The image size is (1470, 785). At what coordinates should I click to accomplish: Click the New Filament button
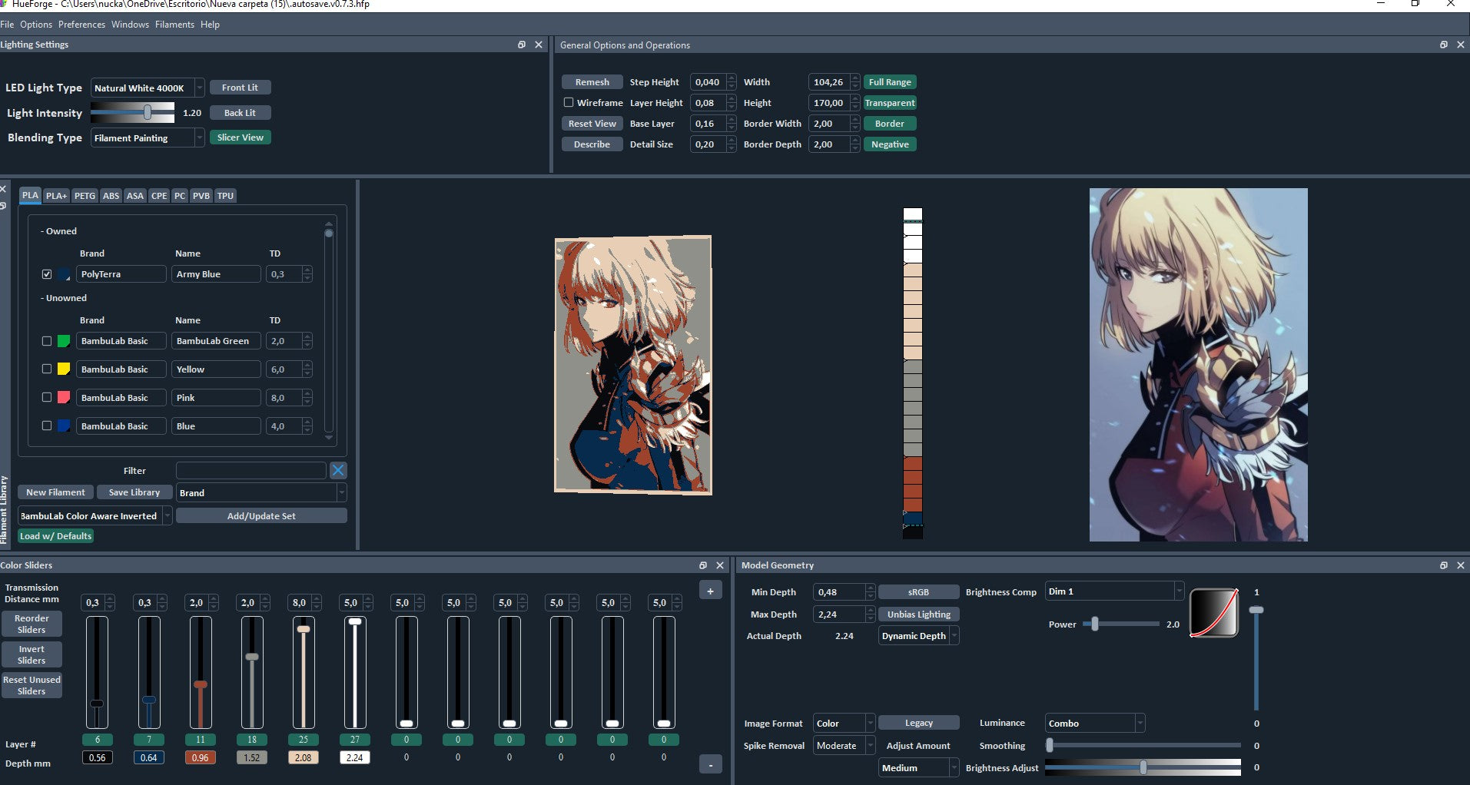55,492
